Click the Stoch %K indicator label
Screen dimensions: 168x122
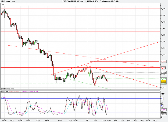pyautogui.click(x=5, y=92)
